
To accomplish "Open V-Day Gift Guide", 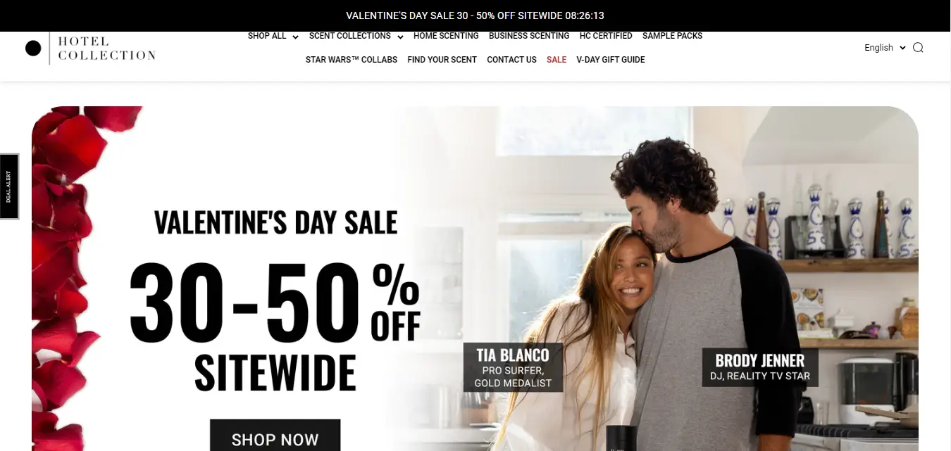I will (x=611, y=60).
